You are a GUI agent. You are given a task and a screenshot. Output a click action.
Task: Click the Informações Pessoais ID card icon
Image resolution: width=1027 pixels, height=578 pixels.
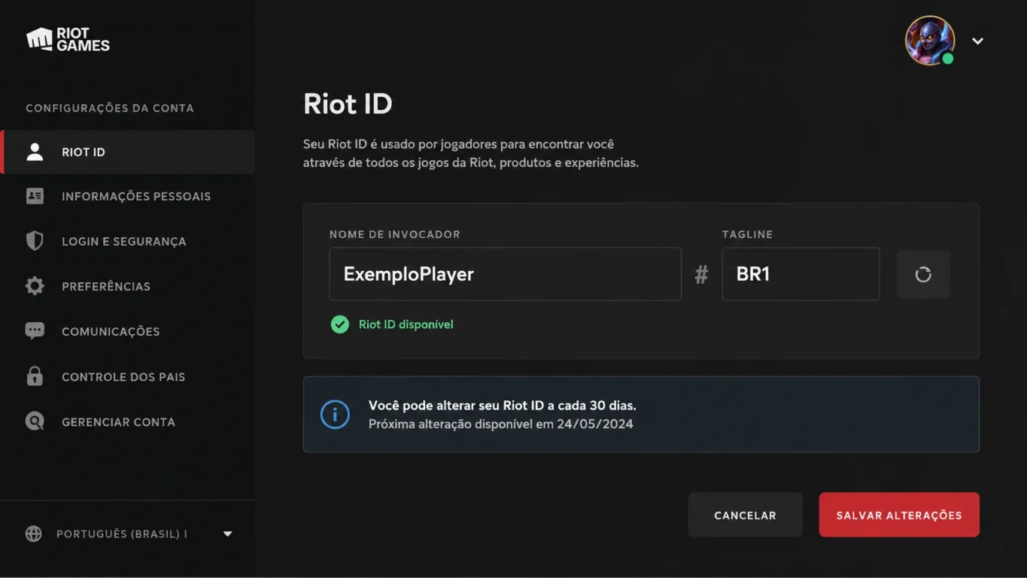pyautogui.click(x=35, y=196)
